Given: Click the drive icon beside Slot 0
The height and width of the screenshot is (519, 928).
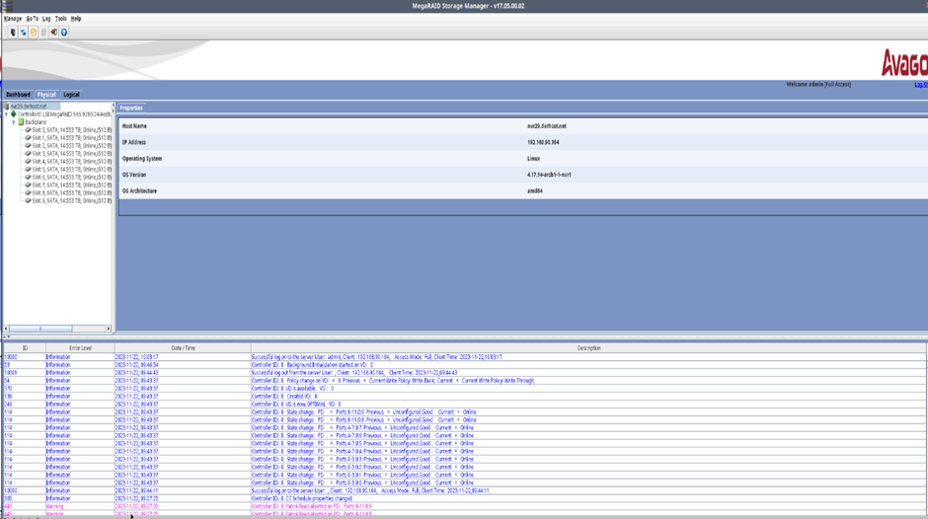Looking at the screenshot, I should click(28, 130).
